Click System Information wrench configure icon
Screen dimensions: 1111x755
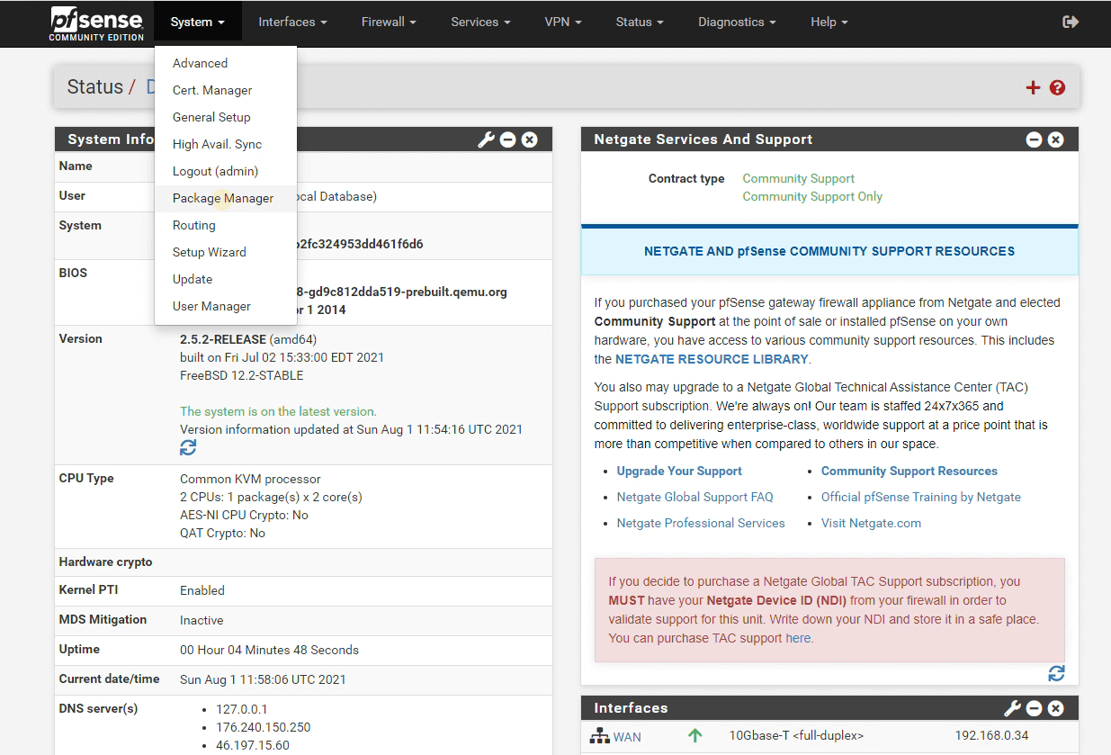click(486, 139)
